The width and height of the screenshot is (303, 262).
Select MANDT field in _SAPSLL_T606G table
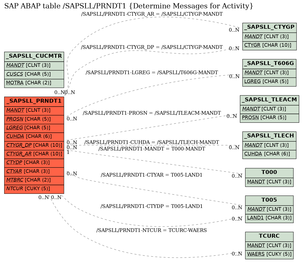point(269,73)
